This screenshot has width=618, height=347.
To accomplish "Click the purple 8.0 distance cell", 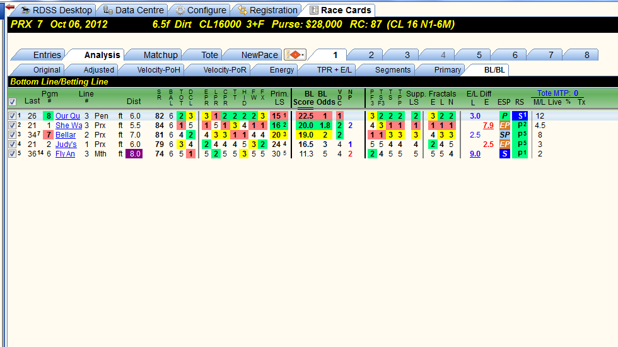I will point(134,154).
